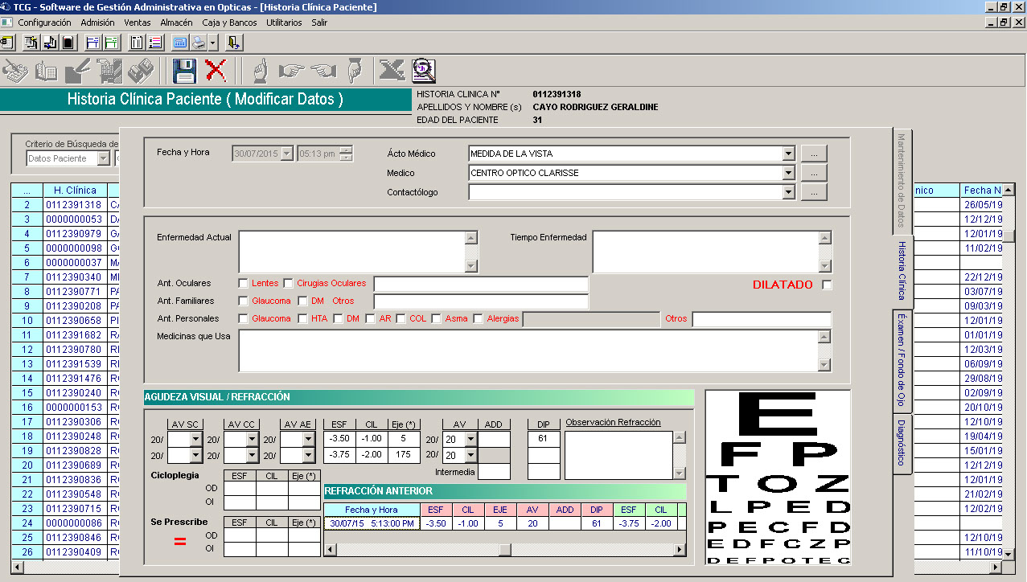Click the browse button beside Contactólogo
Viewport: 1027px width, 582px height.
tap(813, 192)
